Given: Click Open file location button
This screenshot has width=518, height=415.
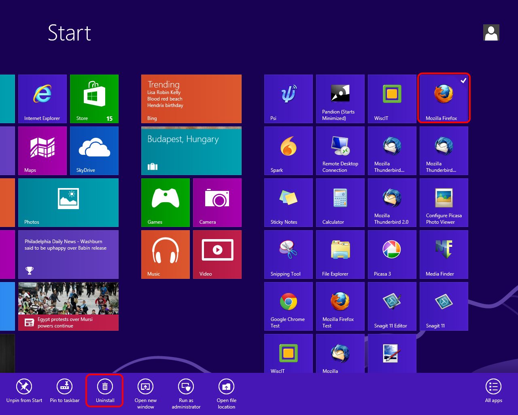Looking at the screenshot, I should [227, 394].
